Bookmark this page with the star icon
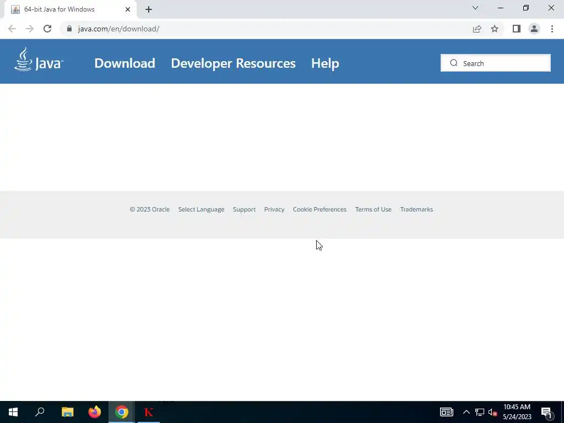Image resolution: width=564 pixels, height=423 pixels. pyautogui.click(x=495, y=29)
